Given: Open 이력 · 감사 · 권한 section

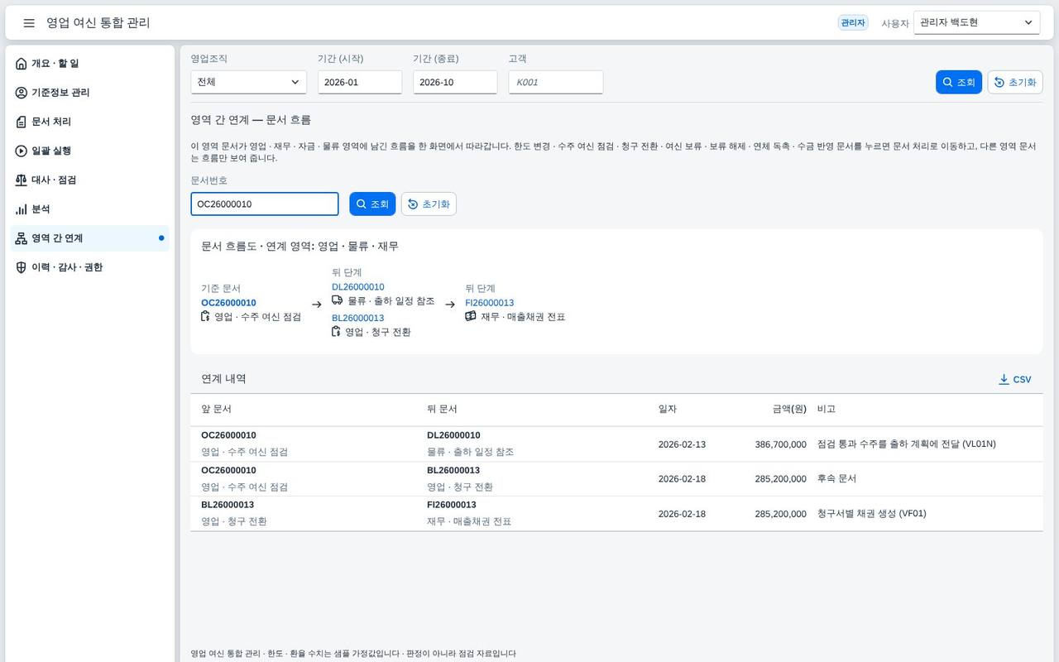Looking at the screenshot, I should (x=89, y=267).
